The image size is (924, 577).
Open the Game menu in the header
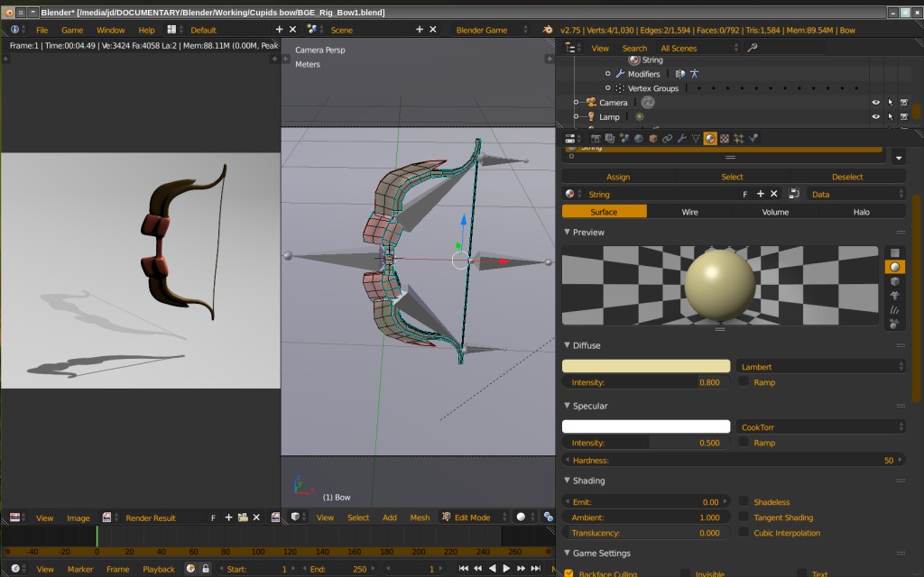tap(72, 29)
